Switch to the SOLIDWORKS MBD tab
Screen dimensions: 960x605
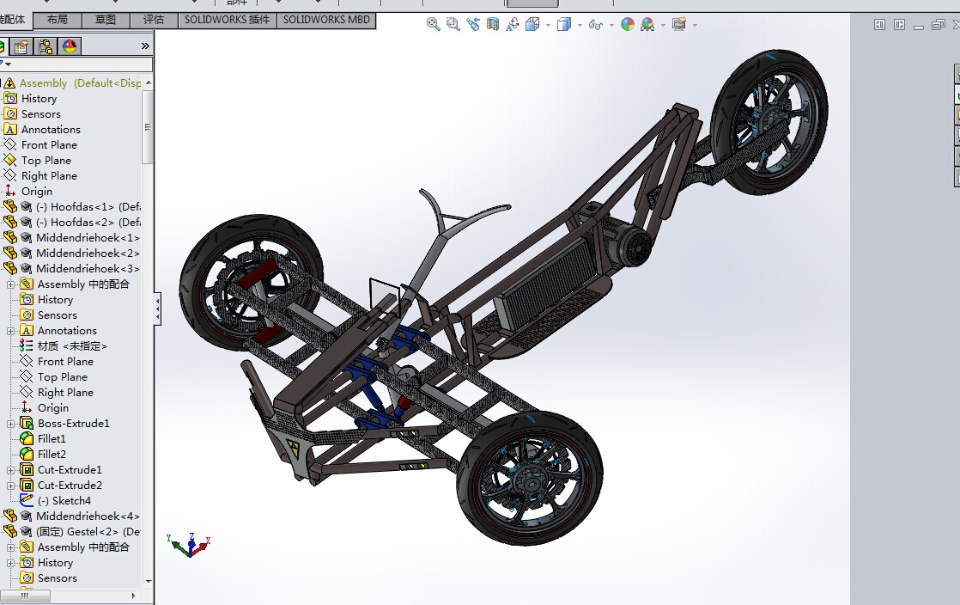326,20
